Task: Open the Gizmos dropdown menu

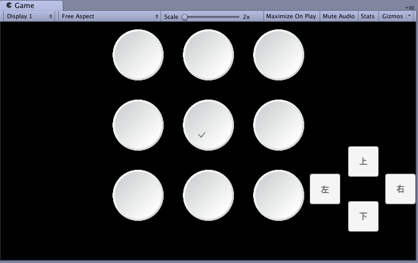Action: [392, 16]
